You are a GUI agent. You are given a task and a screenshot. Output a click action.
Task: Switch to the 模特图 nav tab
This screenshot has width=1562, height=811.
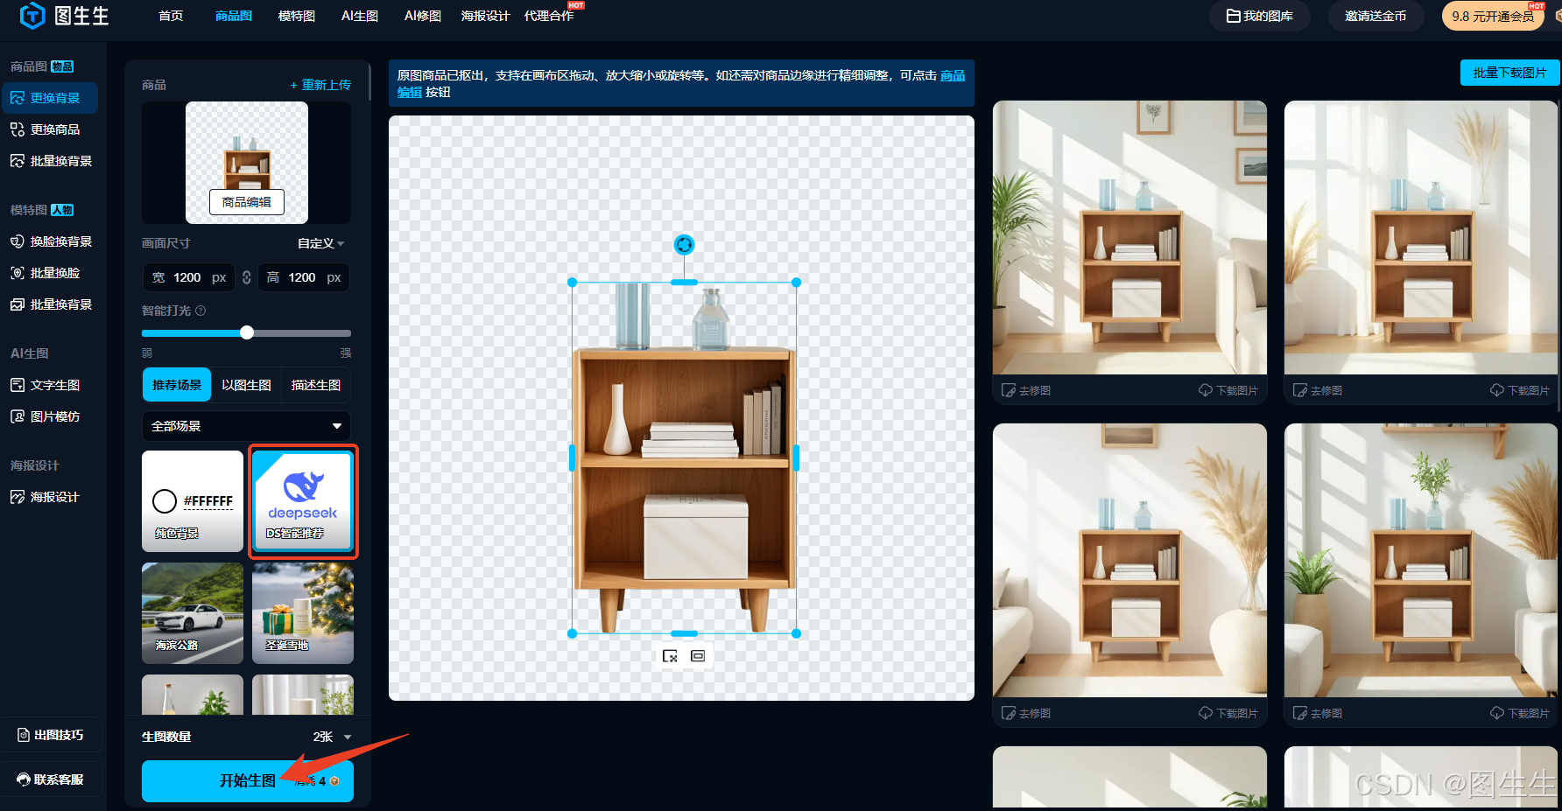click(x=297, y=16)
